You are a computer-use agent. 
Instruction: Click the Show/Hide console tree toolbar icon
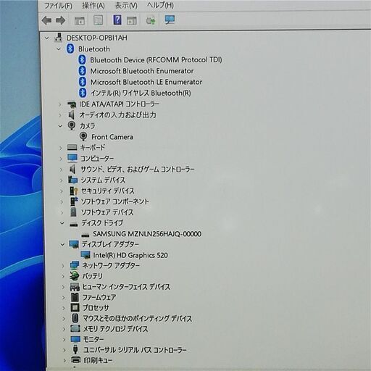[x=80, y=20]
